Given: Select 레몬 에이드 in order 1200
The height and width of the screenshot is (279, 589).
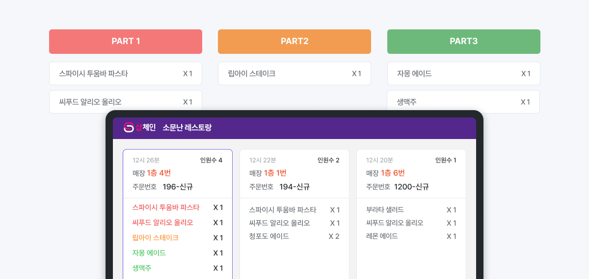Looking at the screenshot, I should [x=382, y=236].
